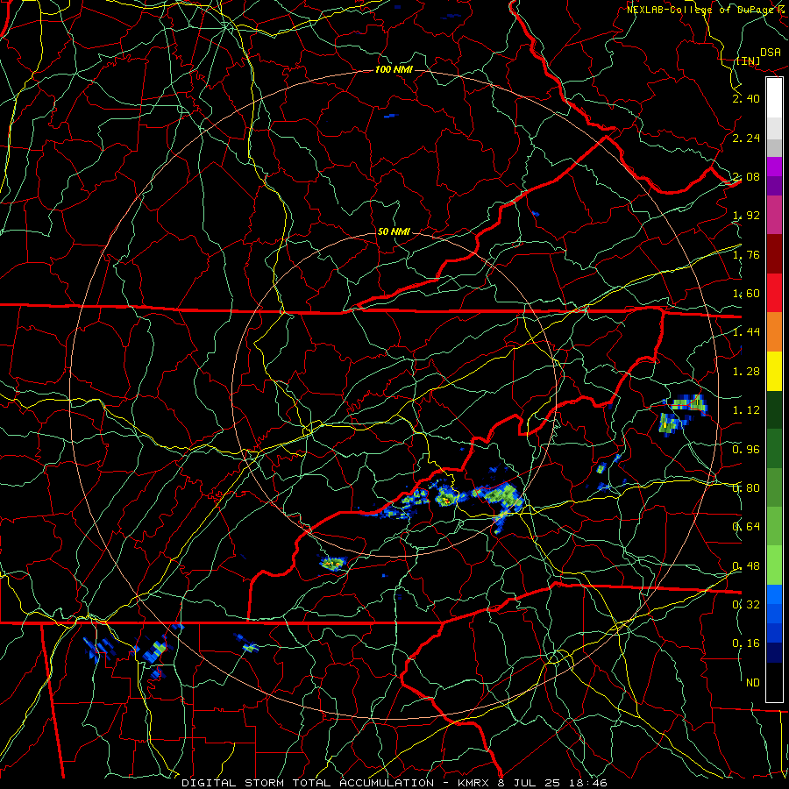Click the 0.32 legend value
Screen dimensions: 789x789
click(x=746, y=604)
